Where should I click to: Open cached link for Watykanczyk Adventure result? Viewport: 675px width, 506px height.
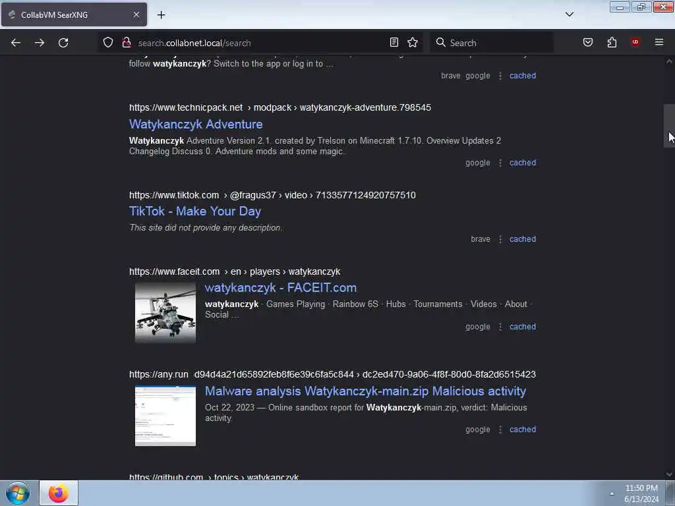click(523, 163)
